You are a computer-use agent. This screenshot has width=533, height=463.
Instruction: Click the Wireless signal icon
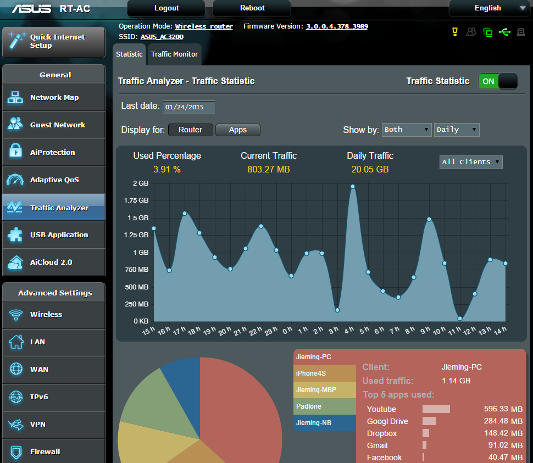(15, 315)
